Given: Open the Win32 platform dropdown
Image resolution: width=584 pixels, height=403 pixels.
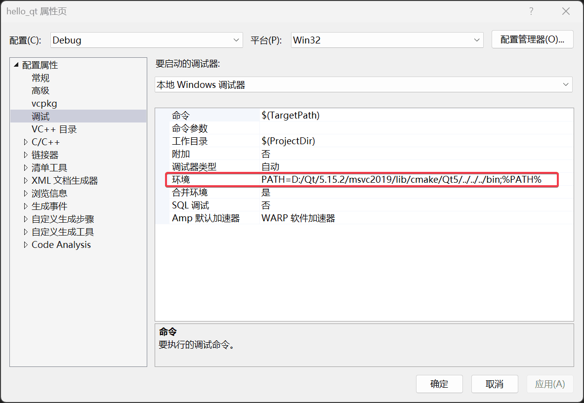Looking at the screenshot, I should coord(387,40).
